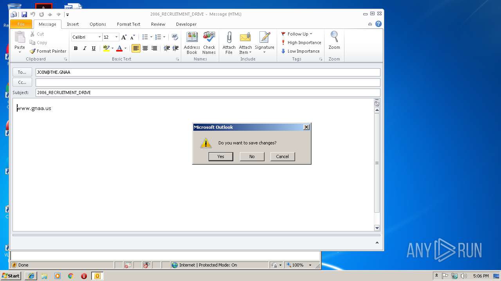Apply yellow text highlight color

point(106,48)
